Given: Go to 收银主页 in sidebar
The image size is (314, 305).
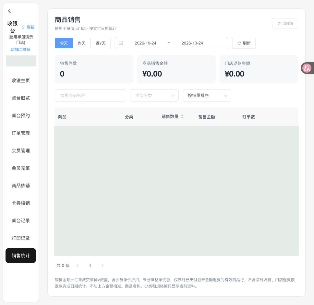Looking at the screenshot, I should (21, 80).
